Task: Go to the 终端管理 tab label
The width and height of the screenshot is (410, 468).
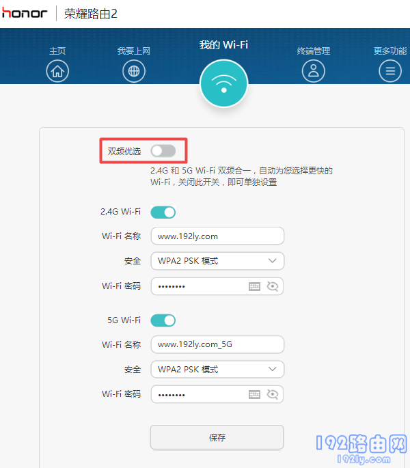Action: tap(314, 51)
